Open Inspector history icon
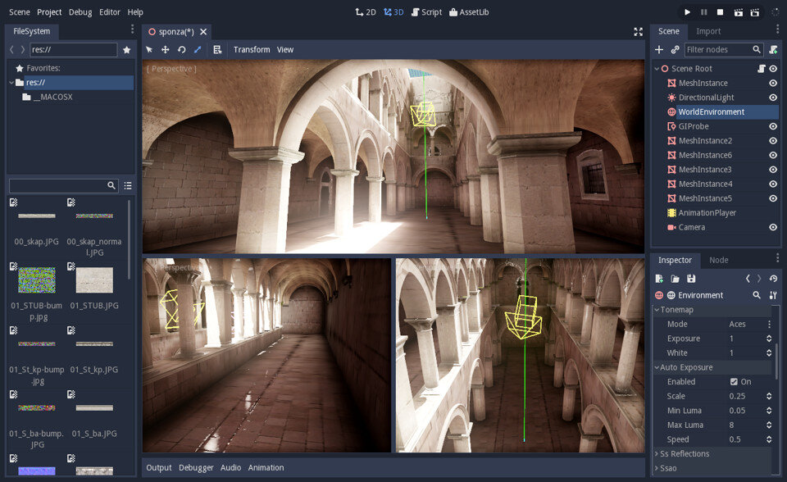The image size is (787, 482). coord(773,279)
